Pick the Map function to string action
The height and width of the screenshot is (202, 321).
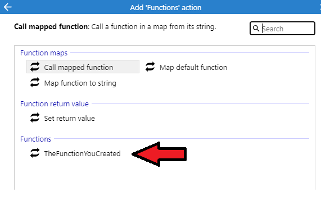[x=73, y=83]
